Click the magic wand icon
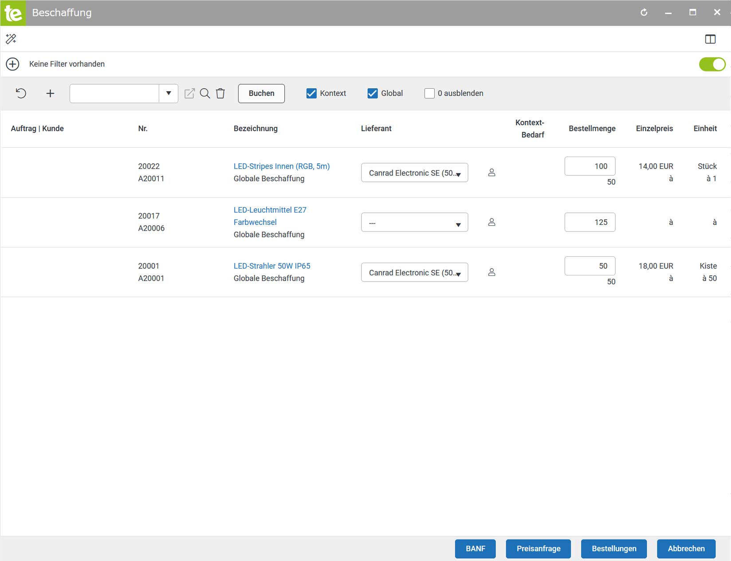Image resolution: width=731 pixels, height=561 pixels. [11, 39]
